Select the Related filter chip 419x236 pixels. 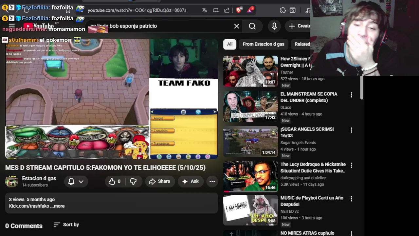tap(301, 44)
